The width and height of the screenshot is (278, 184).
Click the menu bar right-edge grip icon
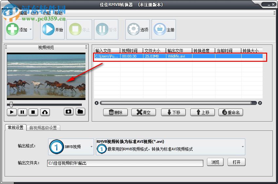click(x=274, y=13)
